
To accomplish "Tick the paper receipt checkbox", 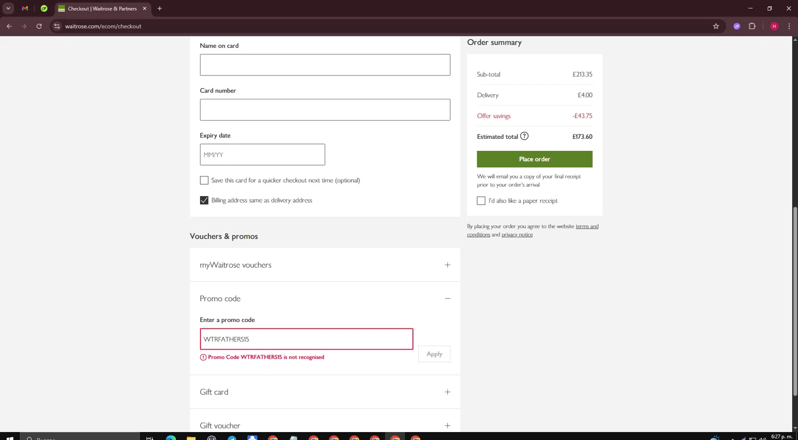I will tap(481, 201).
